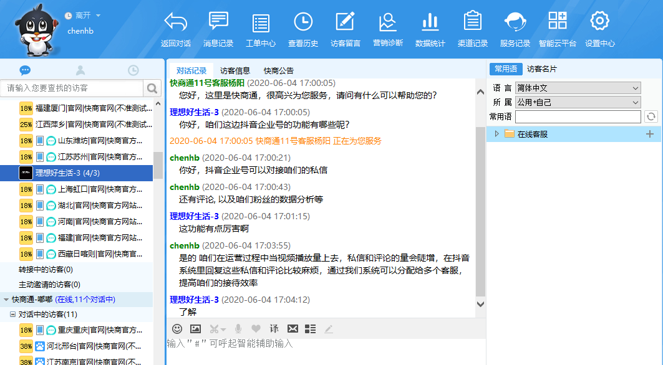663x365 pixels.
Task: Open 语言 简体中文 dropdown
Action: tap(578, 88)
